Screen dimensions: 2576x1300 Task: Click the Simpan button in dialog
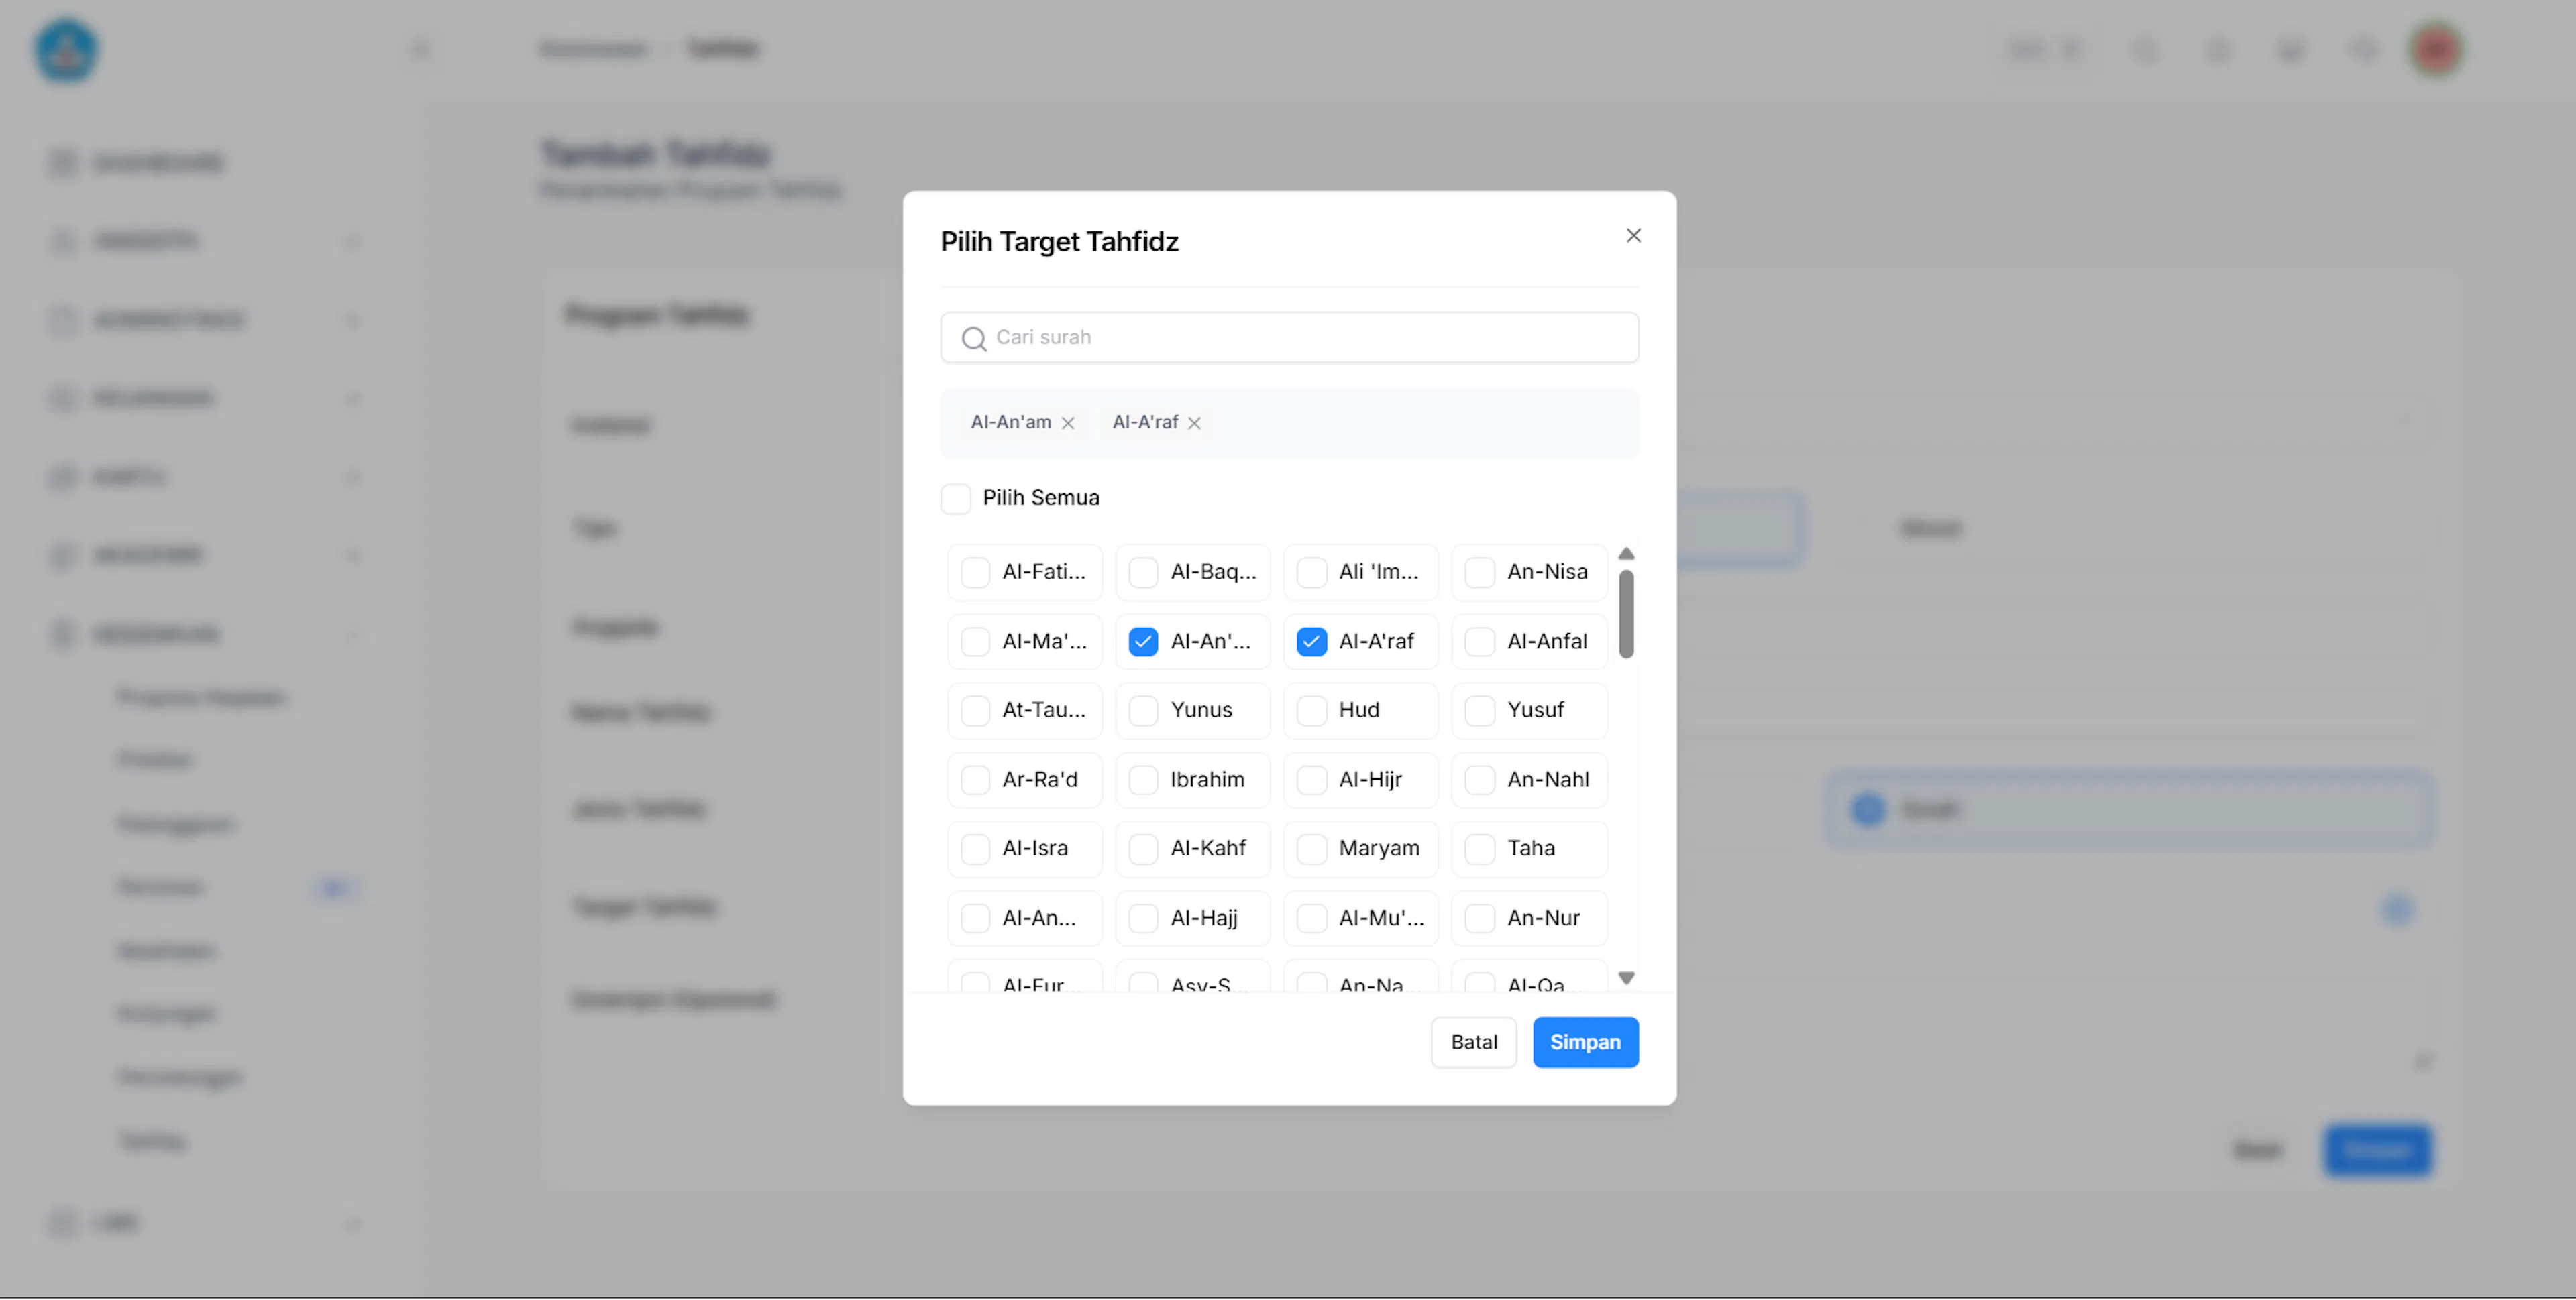tap(1585, 1043)
